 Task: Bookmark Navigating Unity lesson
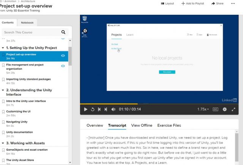tap(3, 122)
